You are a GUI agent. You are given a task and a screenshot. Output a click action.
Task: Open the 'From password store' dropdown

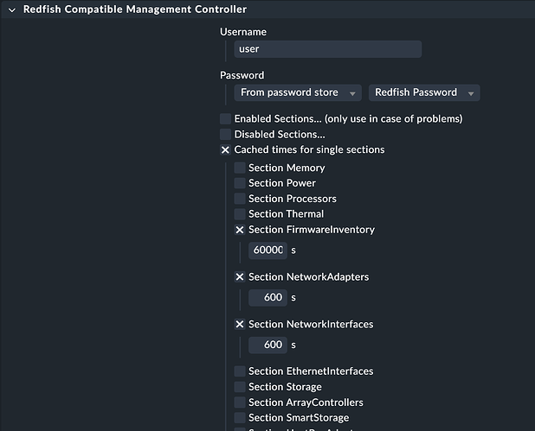[x=298, y=92]
